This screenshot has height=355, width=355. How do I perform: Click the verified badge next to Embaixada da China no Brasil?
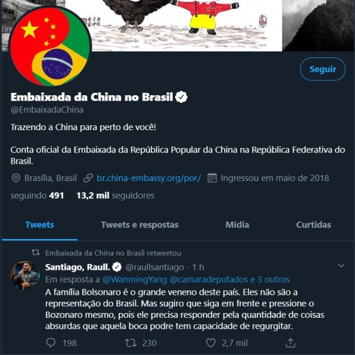(182, 97)
